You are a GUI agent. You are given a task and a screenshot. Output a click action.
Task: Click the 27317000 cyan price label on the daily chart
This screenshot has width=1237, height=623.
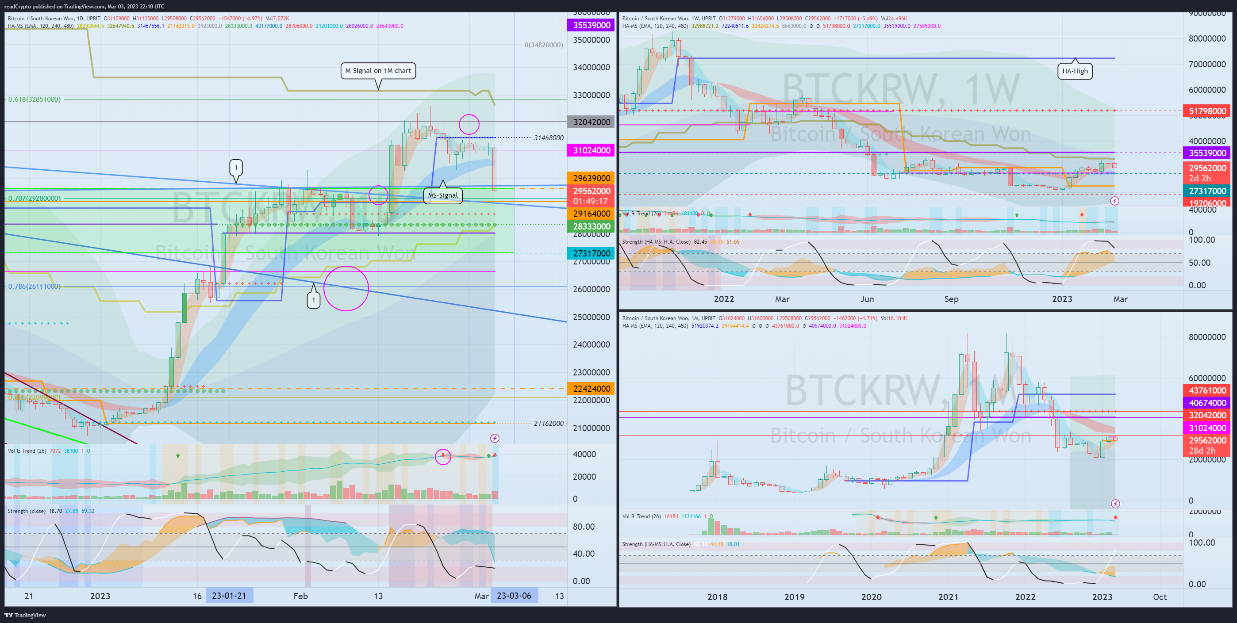coord(591,253)
